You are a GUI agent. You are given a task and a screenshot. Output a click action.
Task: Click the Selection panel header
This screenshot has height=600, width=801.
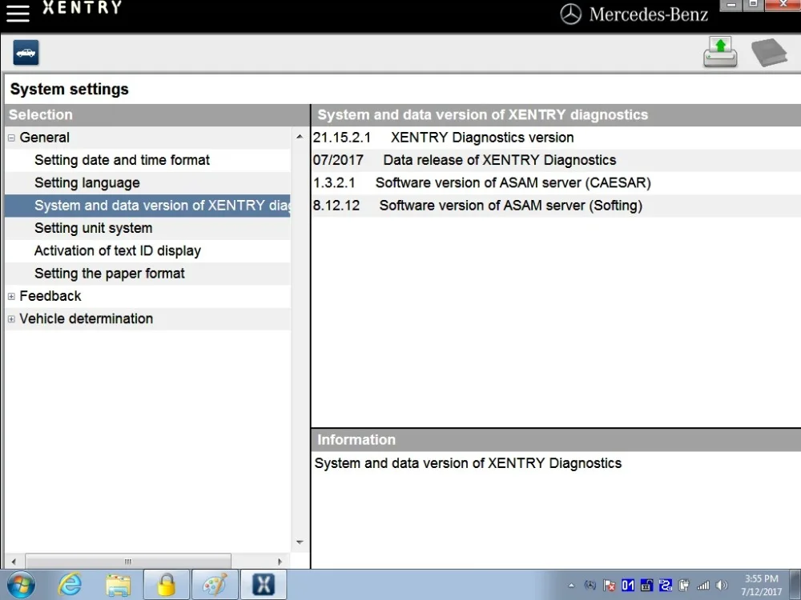click(x=157, y=114)
